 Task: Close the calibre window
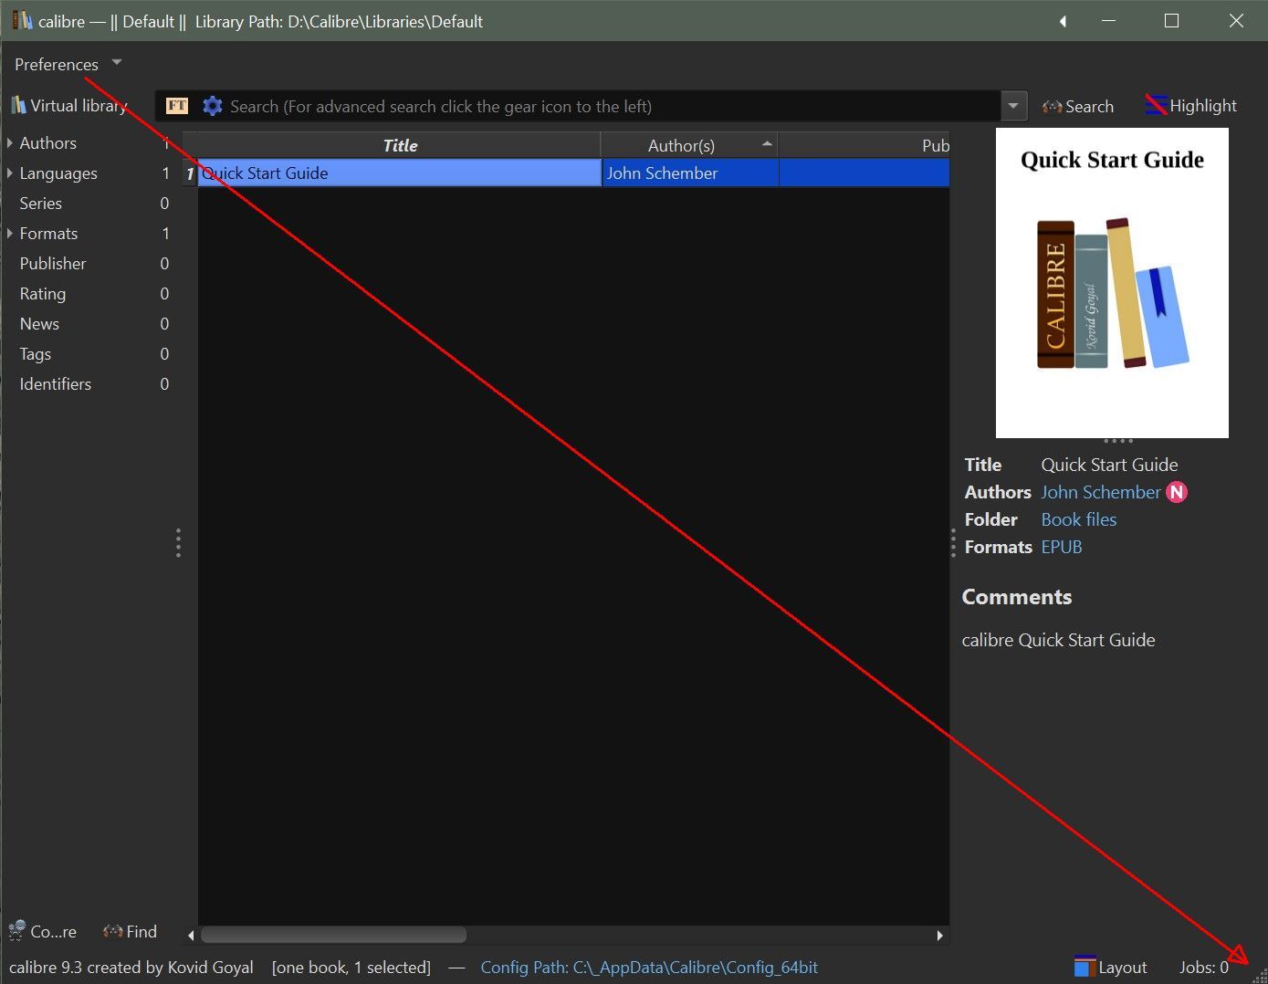(1236, 21)
